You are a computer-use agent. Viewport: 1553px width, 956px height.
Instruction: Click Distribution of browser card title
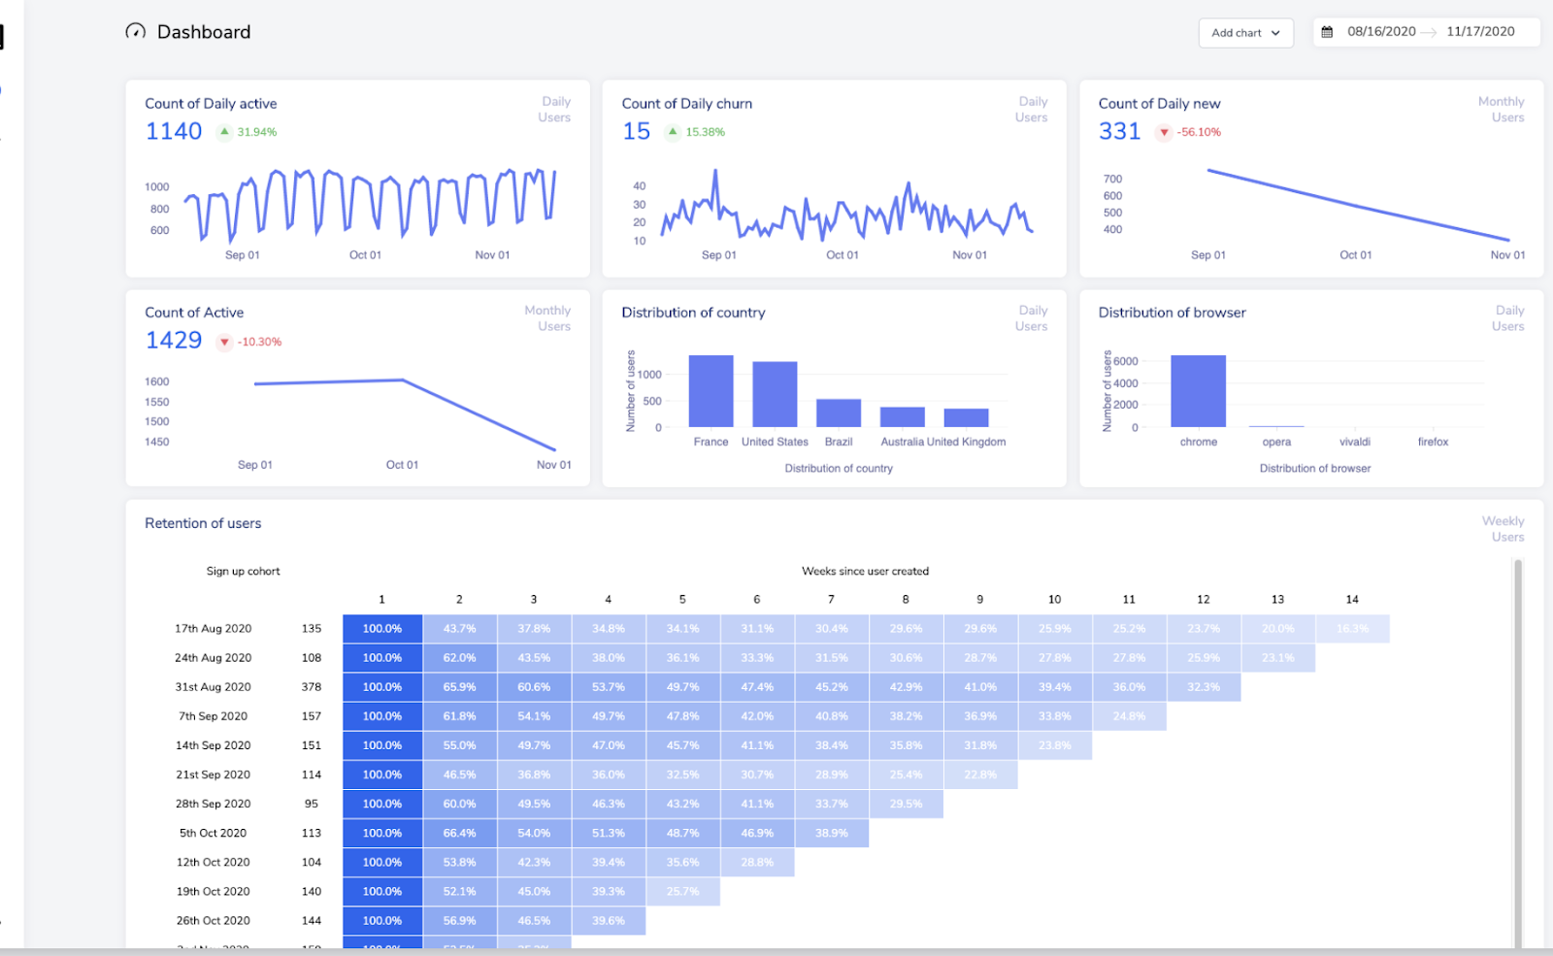1172,313
